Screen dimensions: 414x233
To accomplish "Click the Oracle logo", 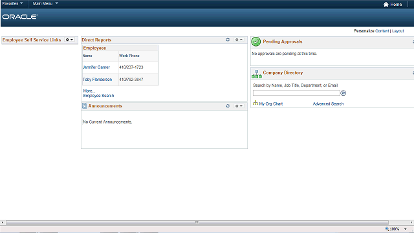I will 20,17.
